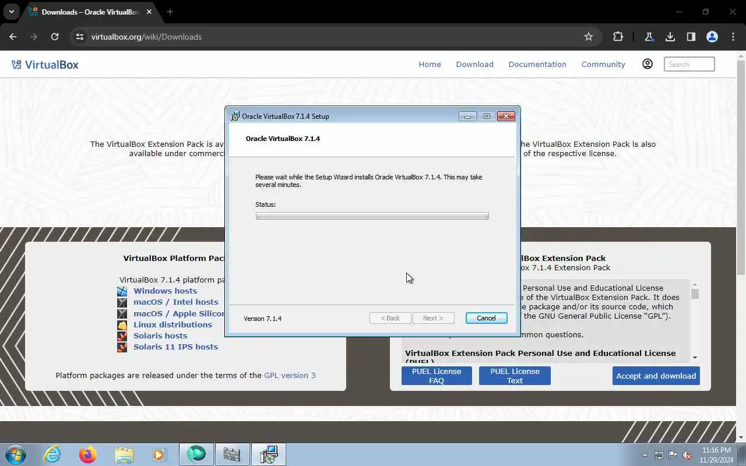This screenshot has height=466, width=746.
Task: Open the Solaris hosts link
Action: coord(160,336)
